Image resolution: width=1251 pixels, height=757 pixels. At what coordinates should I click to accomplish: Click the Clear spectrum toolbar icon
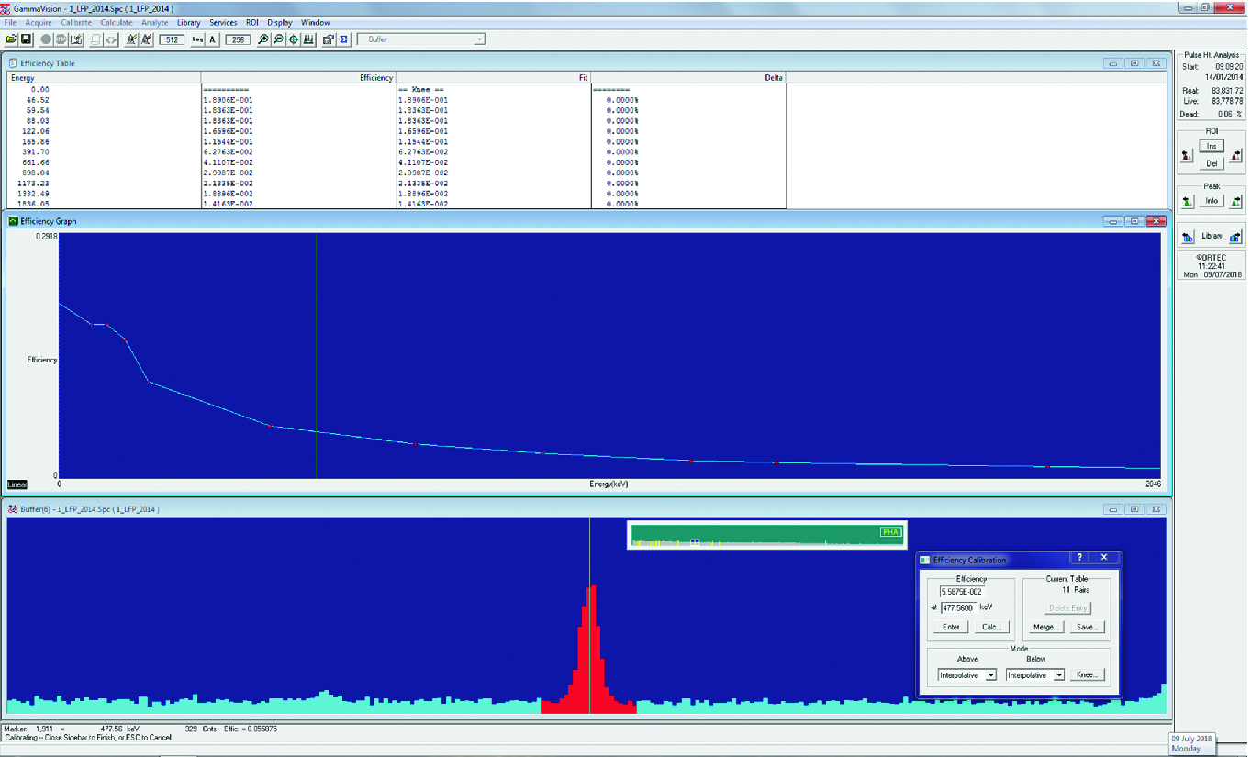click(76, 39)
